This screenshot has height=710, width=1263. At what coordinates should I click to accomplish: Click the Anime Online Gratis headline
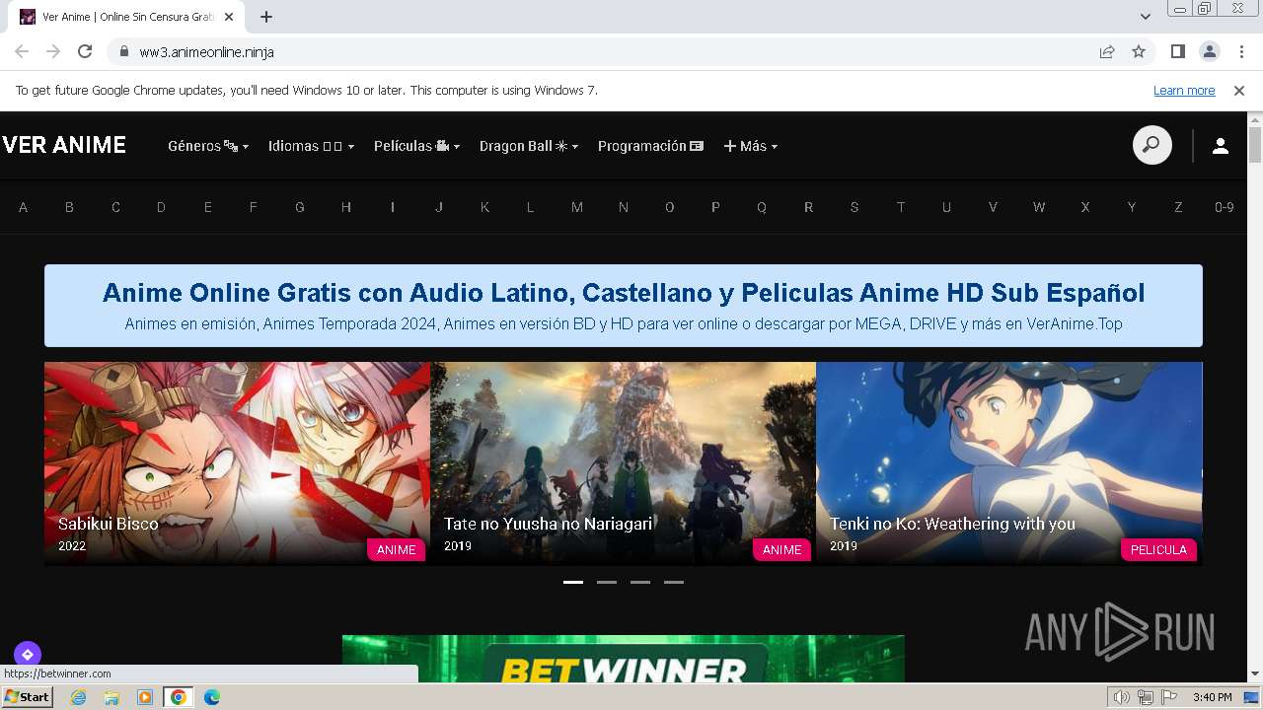624,293
